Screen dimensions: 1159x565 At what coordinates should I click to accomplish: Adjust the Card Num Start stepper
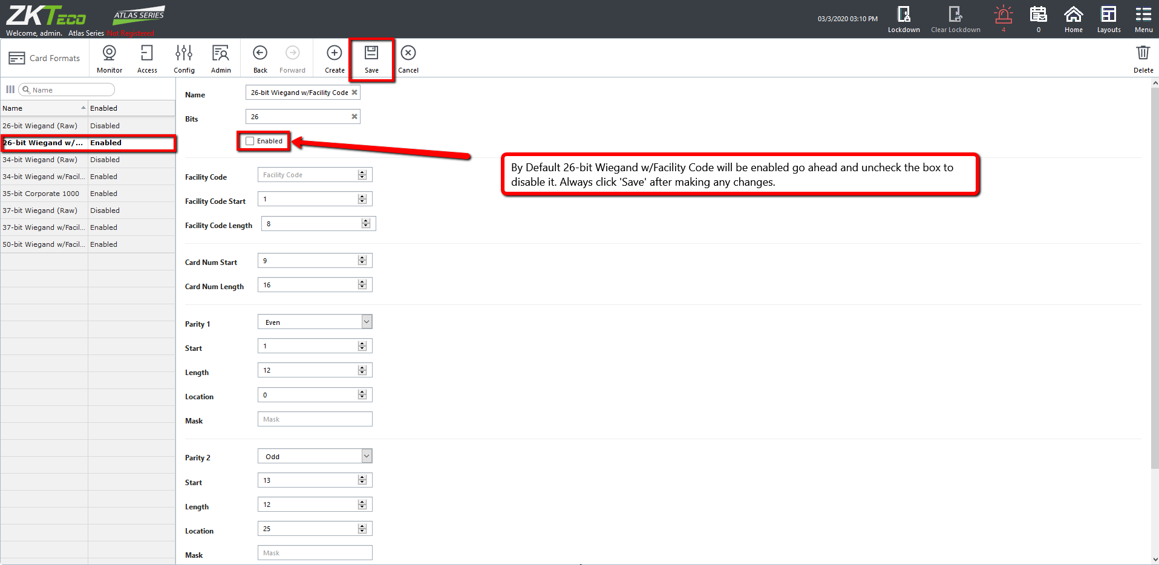362,261
